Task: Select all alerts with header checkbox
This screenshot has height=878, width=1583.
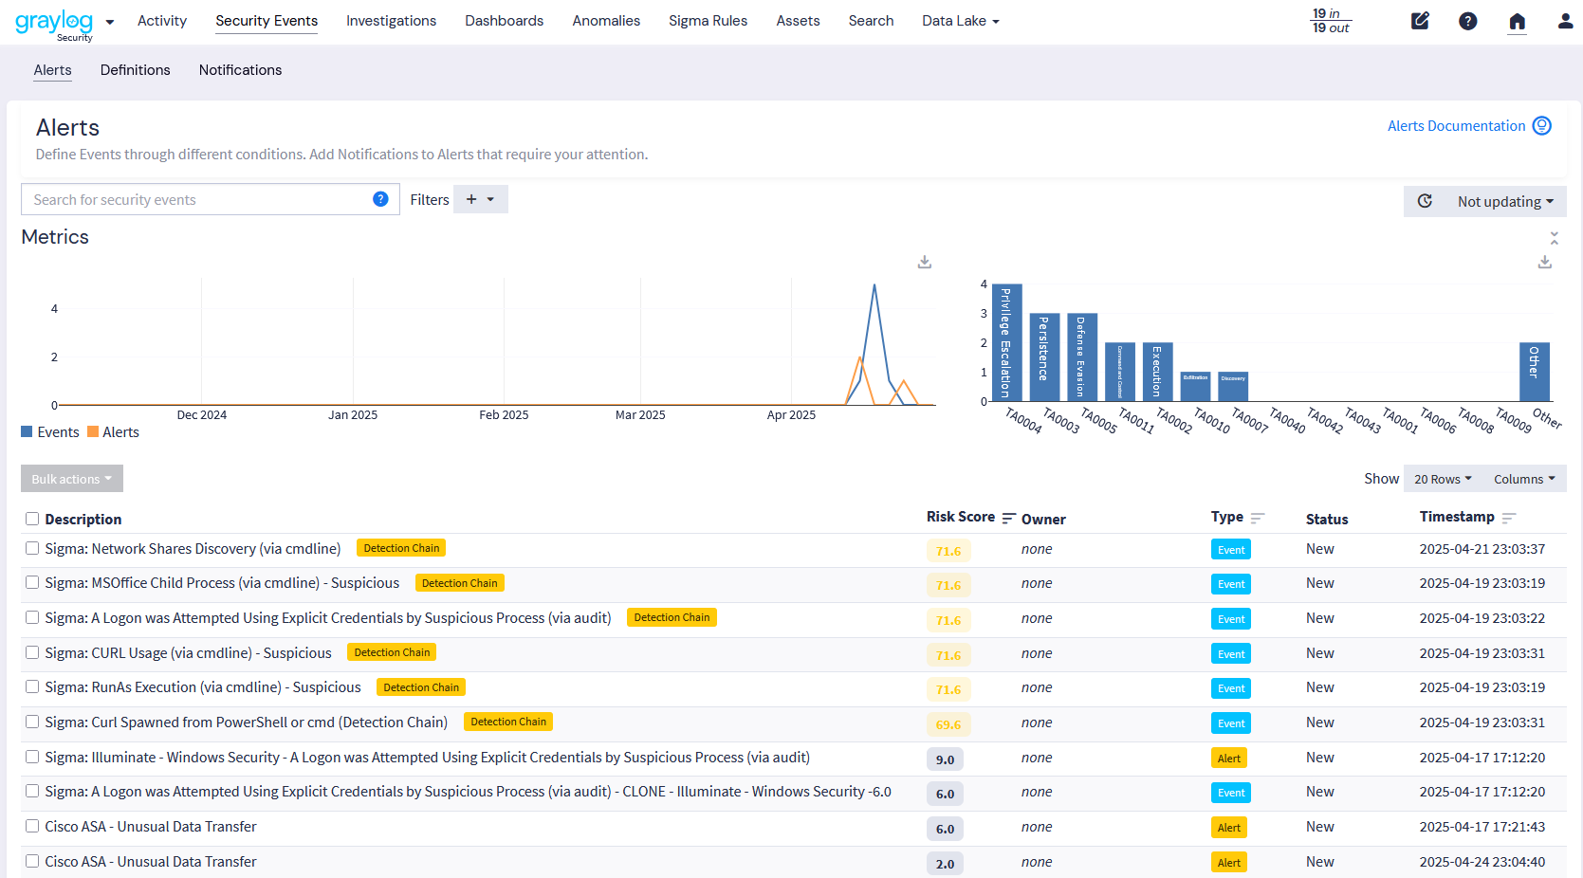Action: (32, 519)
